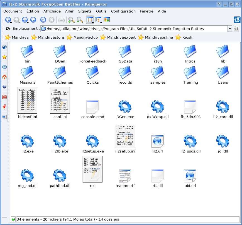Viewport: 242px width, 225px height.
Task: Go up one folder with Up arrow icon
Action: point(25,20)
